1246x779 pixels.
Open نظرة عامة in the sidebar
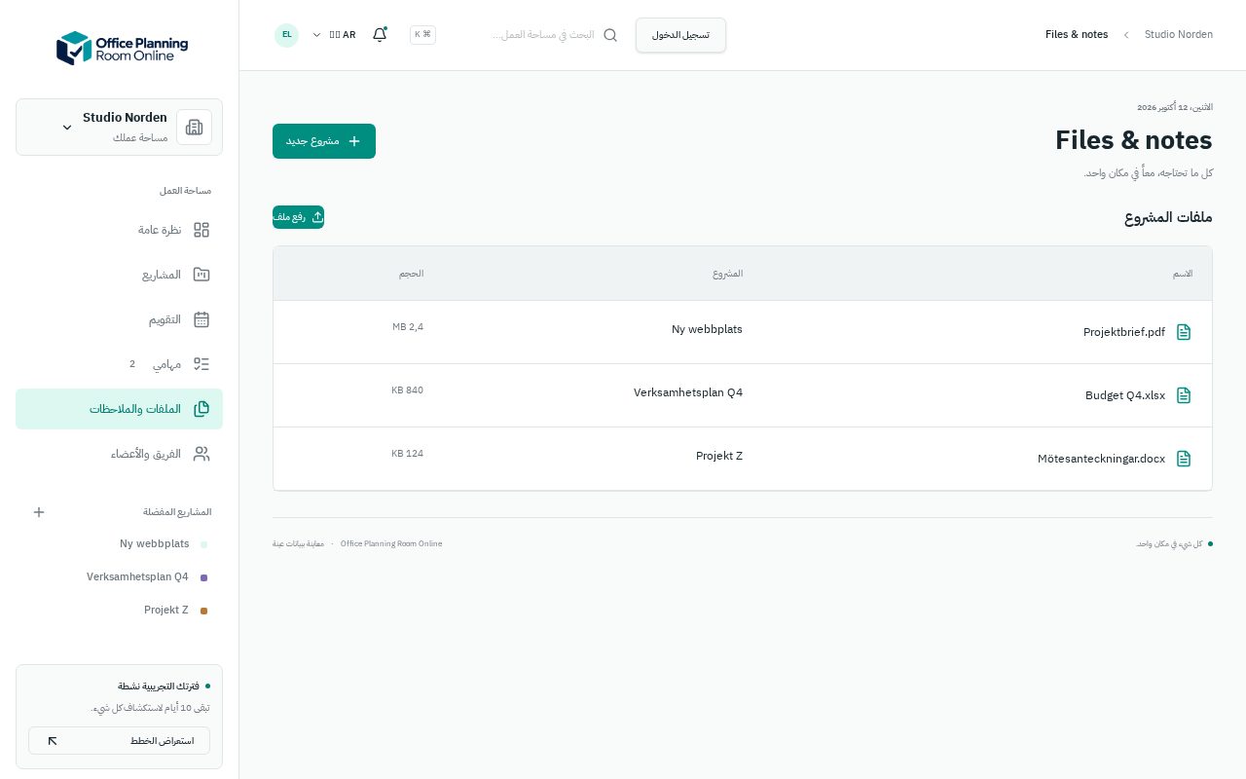119,230
